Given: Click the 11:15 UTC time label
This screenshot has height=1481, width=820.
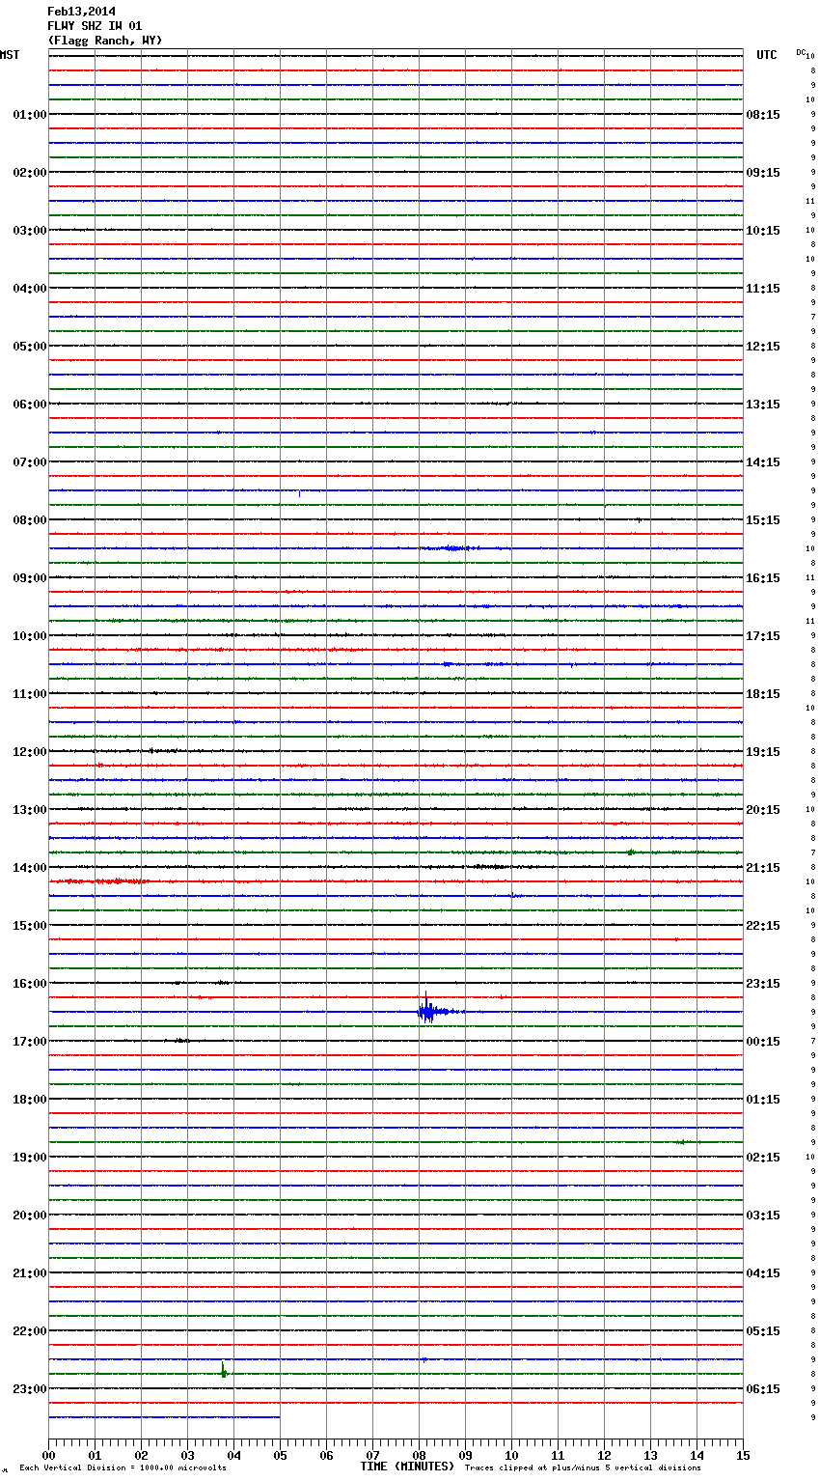Looking at the screenshot, I should point(763,289).
